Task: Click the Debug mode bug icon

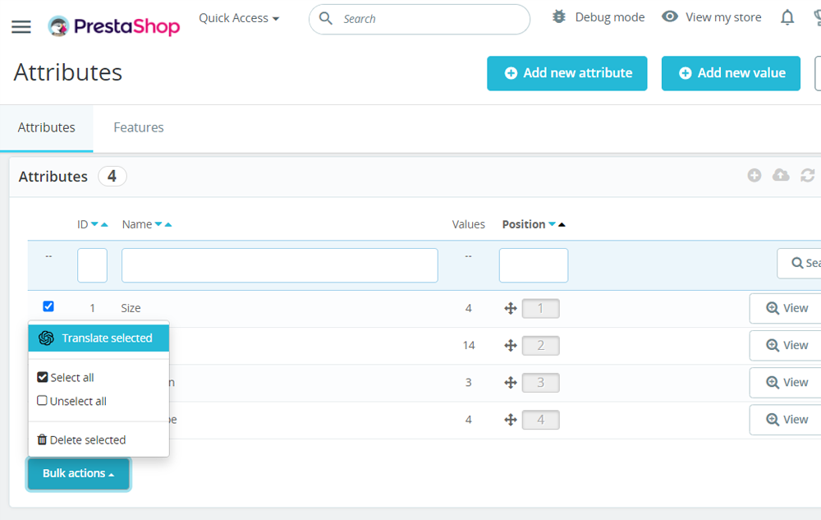Action: 557,16
